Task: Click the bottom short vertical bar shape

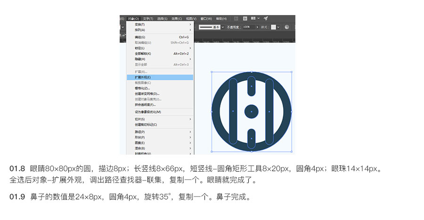Action: 252,139
